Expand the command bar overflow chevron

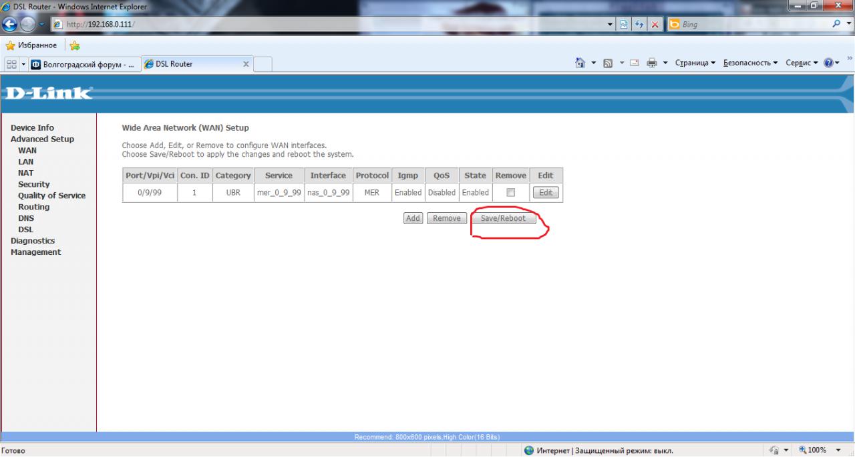[850, 59]
